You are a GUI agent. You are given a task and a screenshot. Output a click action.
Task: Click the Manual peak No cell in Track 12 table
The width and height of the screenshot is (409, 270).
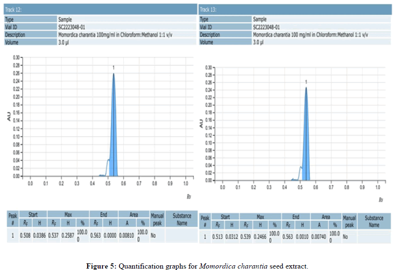coord(154,235)
